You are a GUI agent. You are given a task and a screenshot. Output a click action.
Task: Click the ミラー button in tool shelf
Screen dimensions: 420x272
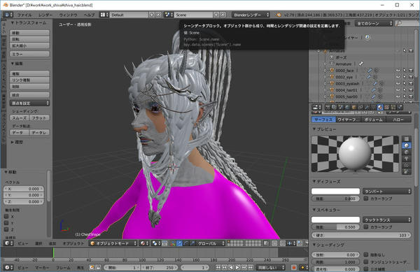click(x=29, y=54)
